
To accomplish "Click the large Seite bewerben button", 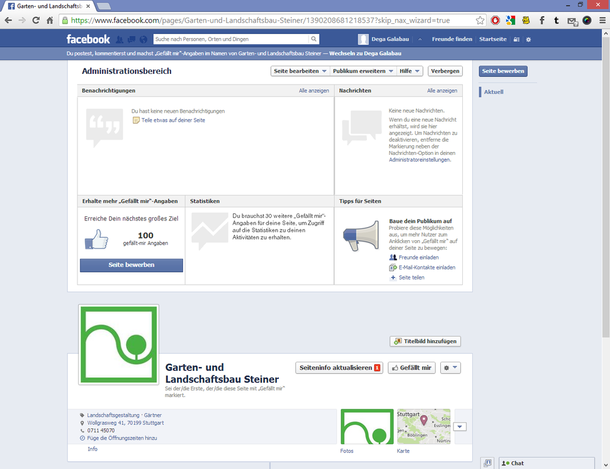I will coord(132,265).
